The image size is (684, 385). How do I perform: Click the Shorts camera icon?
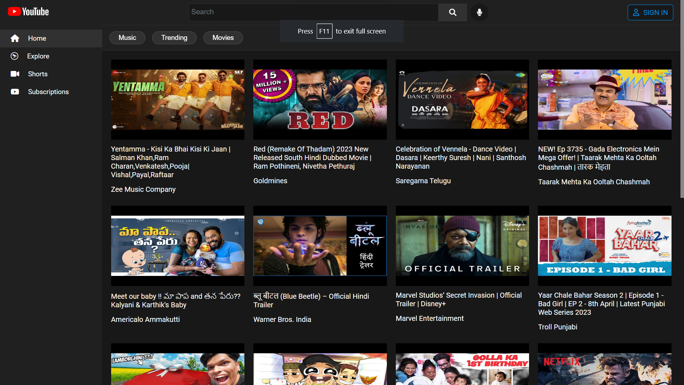pos(15,74)
